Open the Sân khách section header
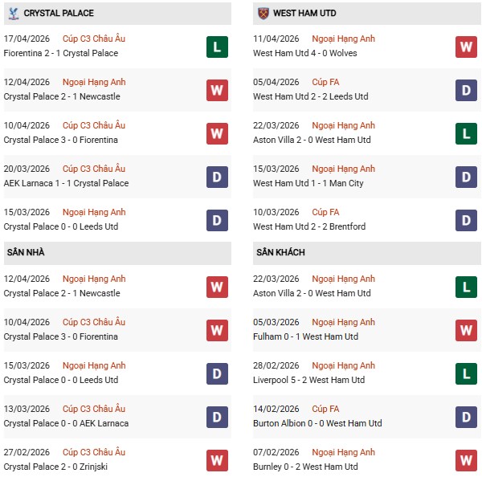The width and height of the screenshot is (482, 477). [x=279, y=252]
